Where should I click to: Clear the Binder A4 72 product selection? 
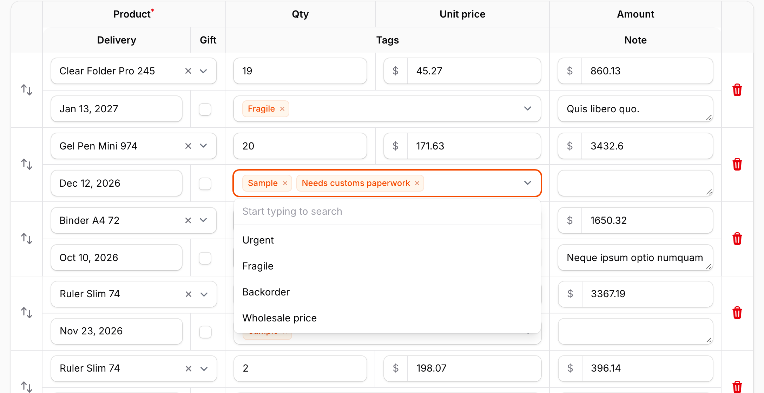pyautogui.click(x=188, y=220)
